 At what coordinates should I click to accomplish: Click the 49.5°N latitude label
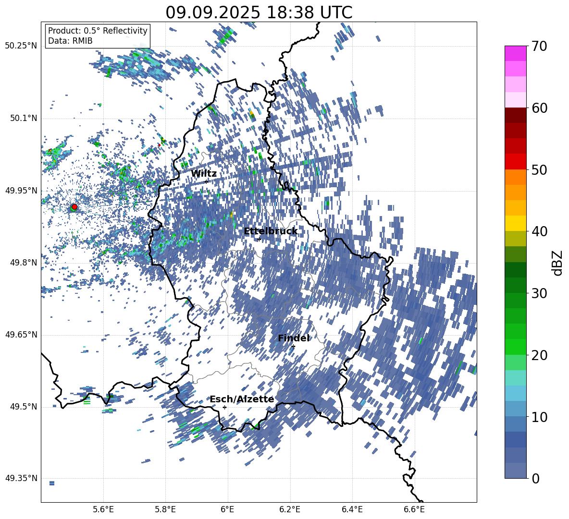(x=23, y=406)
